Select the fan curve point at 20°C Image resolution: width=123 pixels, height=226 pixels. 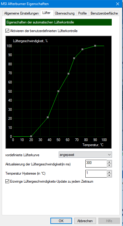(31, 136)
